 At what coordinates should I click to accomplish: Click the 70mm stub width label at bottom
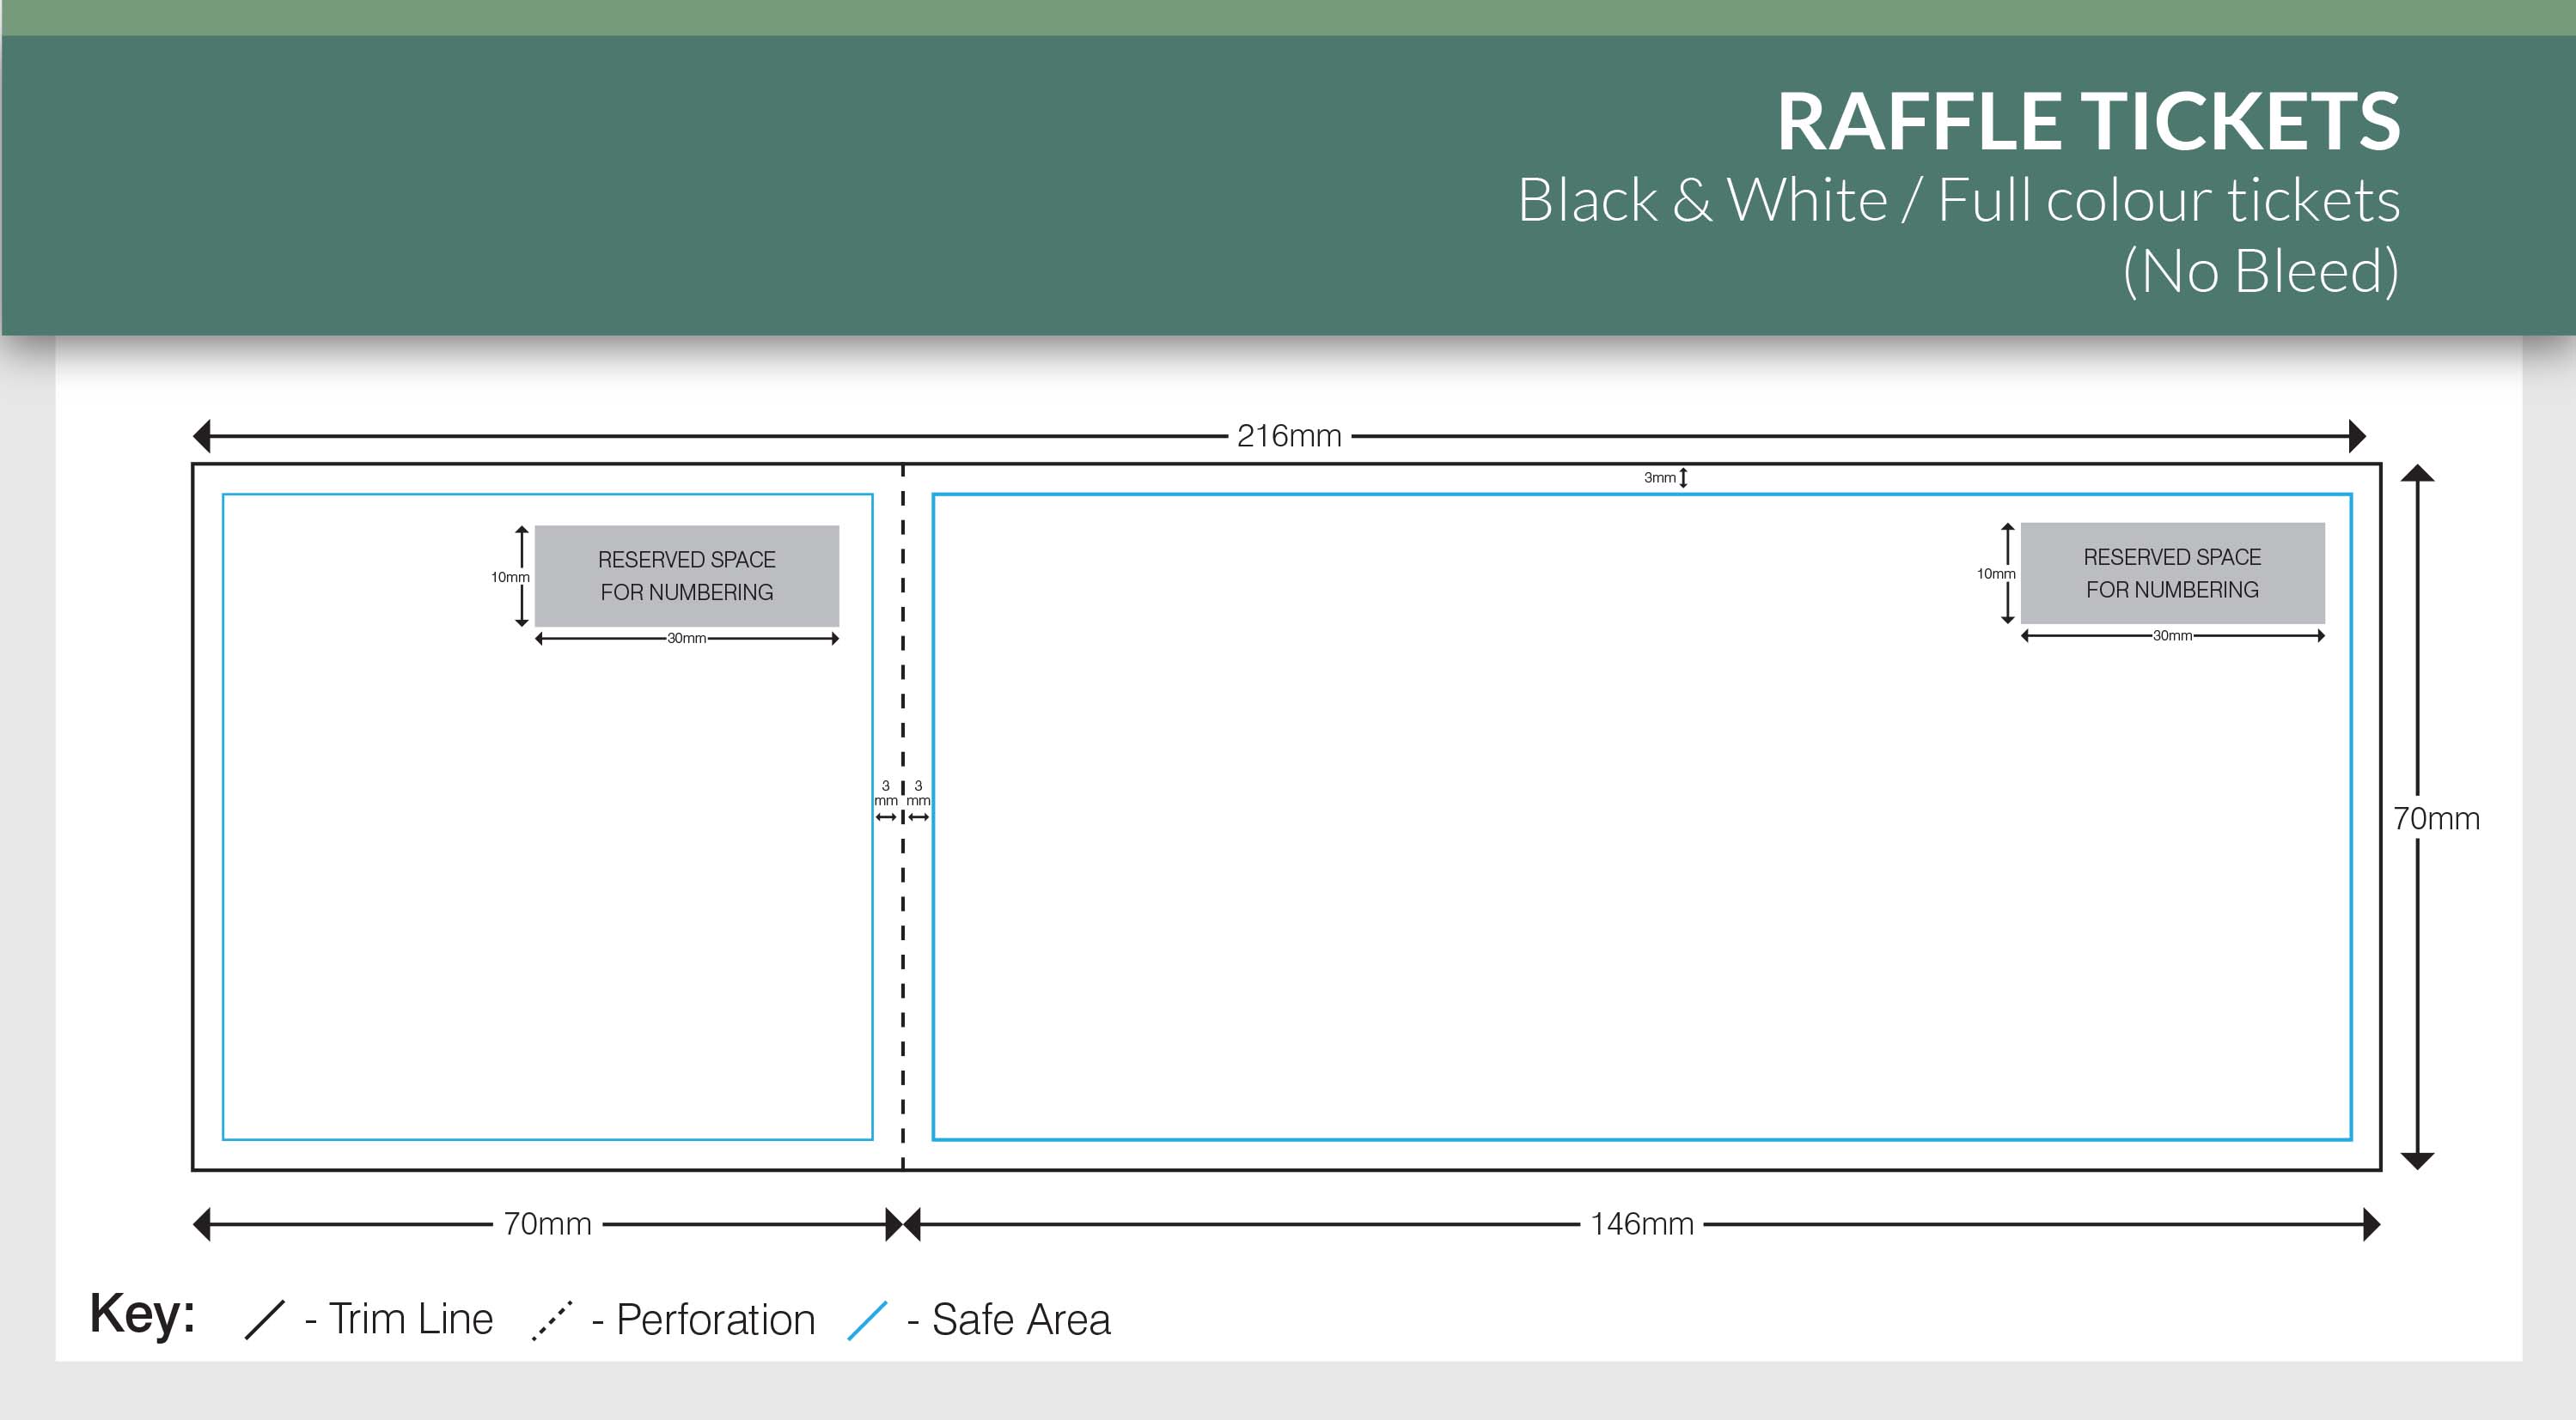pos(547,1224)
